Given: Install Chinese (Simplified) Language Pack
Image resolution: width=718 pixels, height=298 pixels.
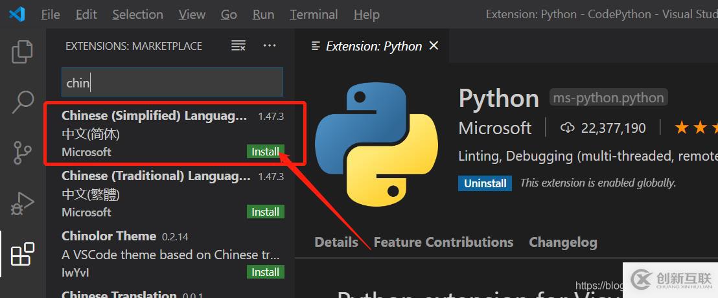Looking at the screenshot, I should coord(265,152).
